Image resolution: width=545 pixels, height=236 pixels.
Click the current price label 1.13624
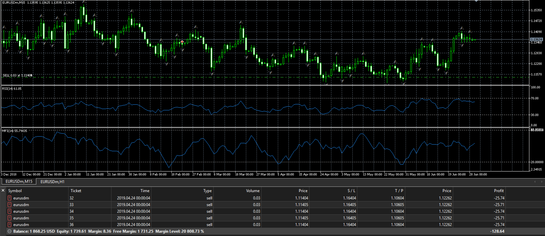536,39
